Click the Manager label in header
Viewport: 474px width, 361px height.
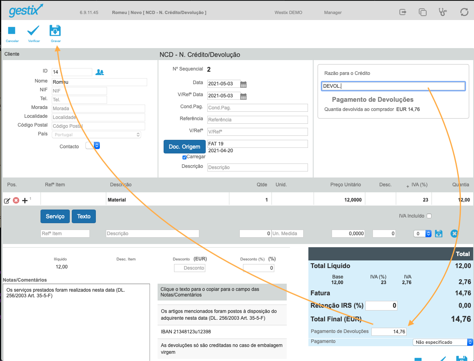click(x=333, y=12)
